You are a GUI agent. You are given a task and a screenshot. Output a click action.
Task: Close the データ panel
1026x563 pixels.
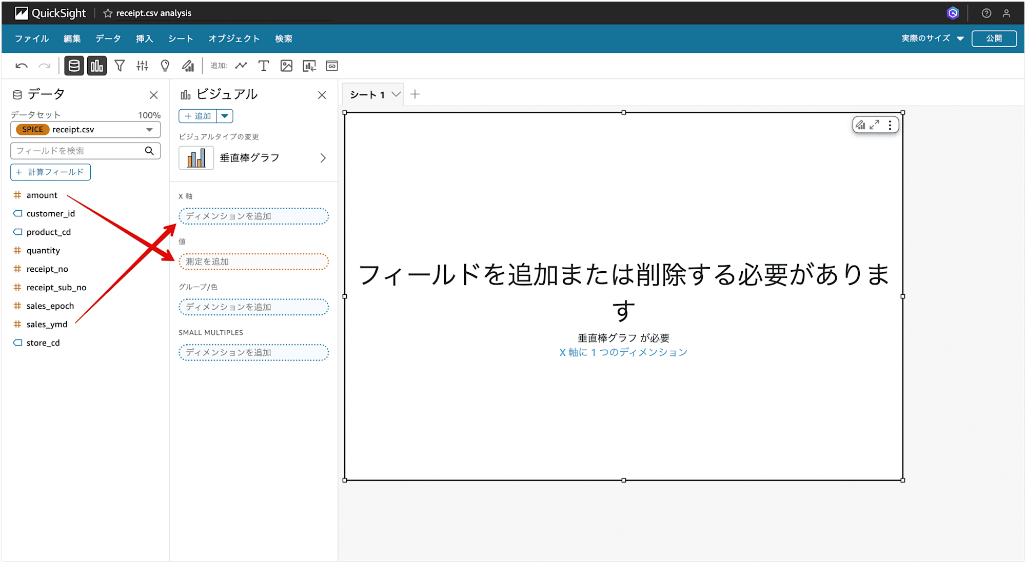pos(153,95)
